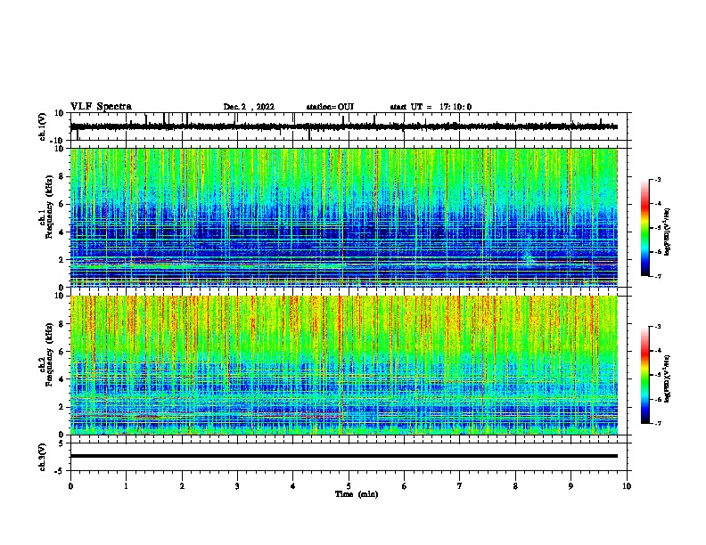This screenshot has width=706, height=545.
Task: Click the ch.2 spectrogram plot area
Action: click(x=343, y=365)
